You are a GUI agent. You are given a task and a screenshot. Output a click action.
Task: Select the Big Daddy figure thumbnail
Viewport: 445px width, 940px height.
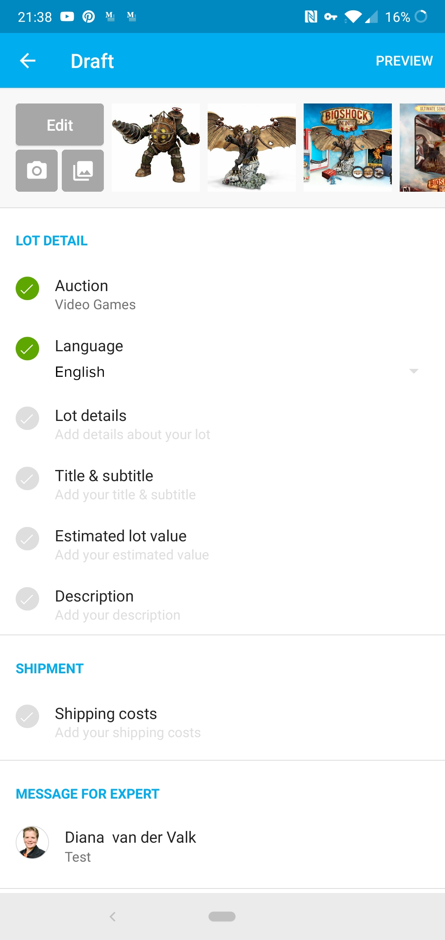pyautogui.click(x=156, y=148)
